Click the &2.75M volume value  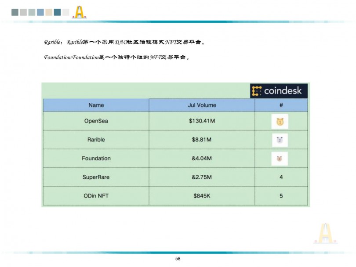(x=202, y=177)
